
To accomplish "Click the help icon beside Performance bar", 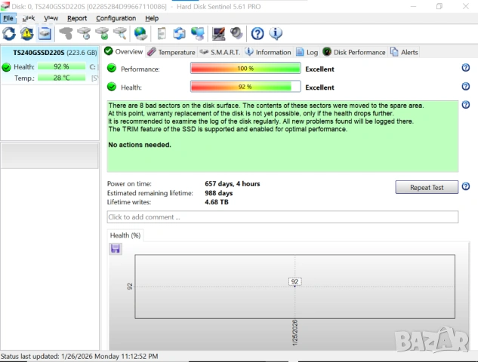I will 466,68.
